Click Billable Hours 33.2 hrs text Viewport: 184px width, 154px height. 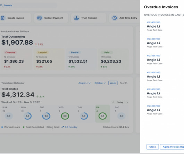(x=116, y=127)
